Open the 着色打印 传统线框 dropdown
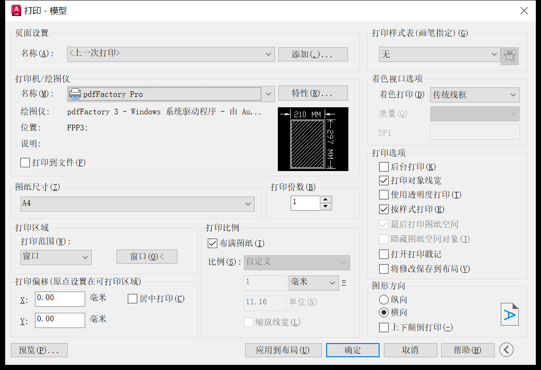Screen dimensions: 541x370 475,95
